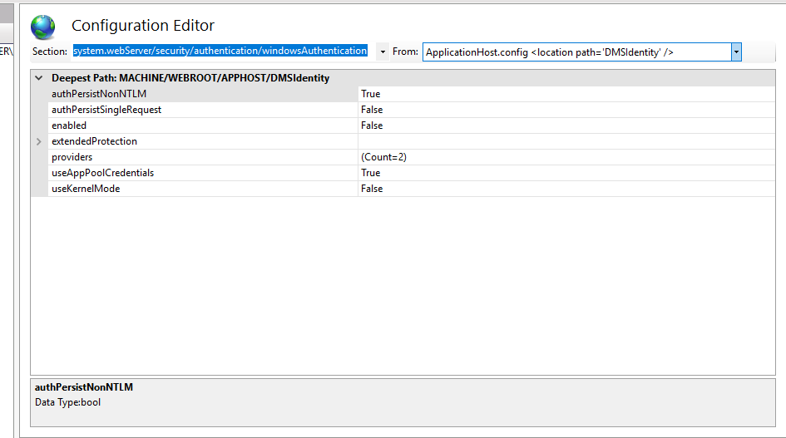Select the useAppPoolCredentials property name
Viewport: 786px width, 438px height.
tap(102, 173)
